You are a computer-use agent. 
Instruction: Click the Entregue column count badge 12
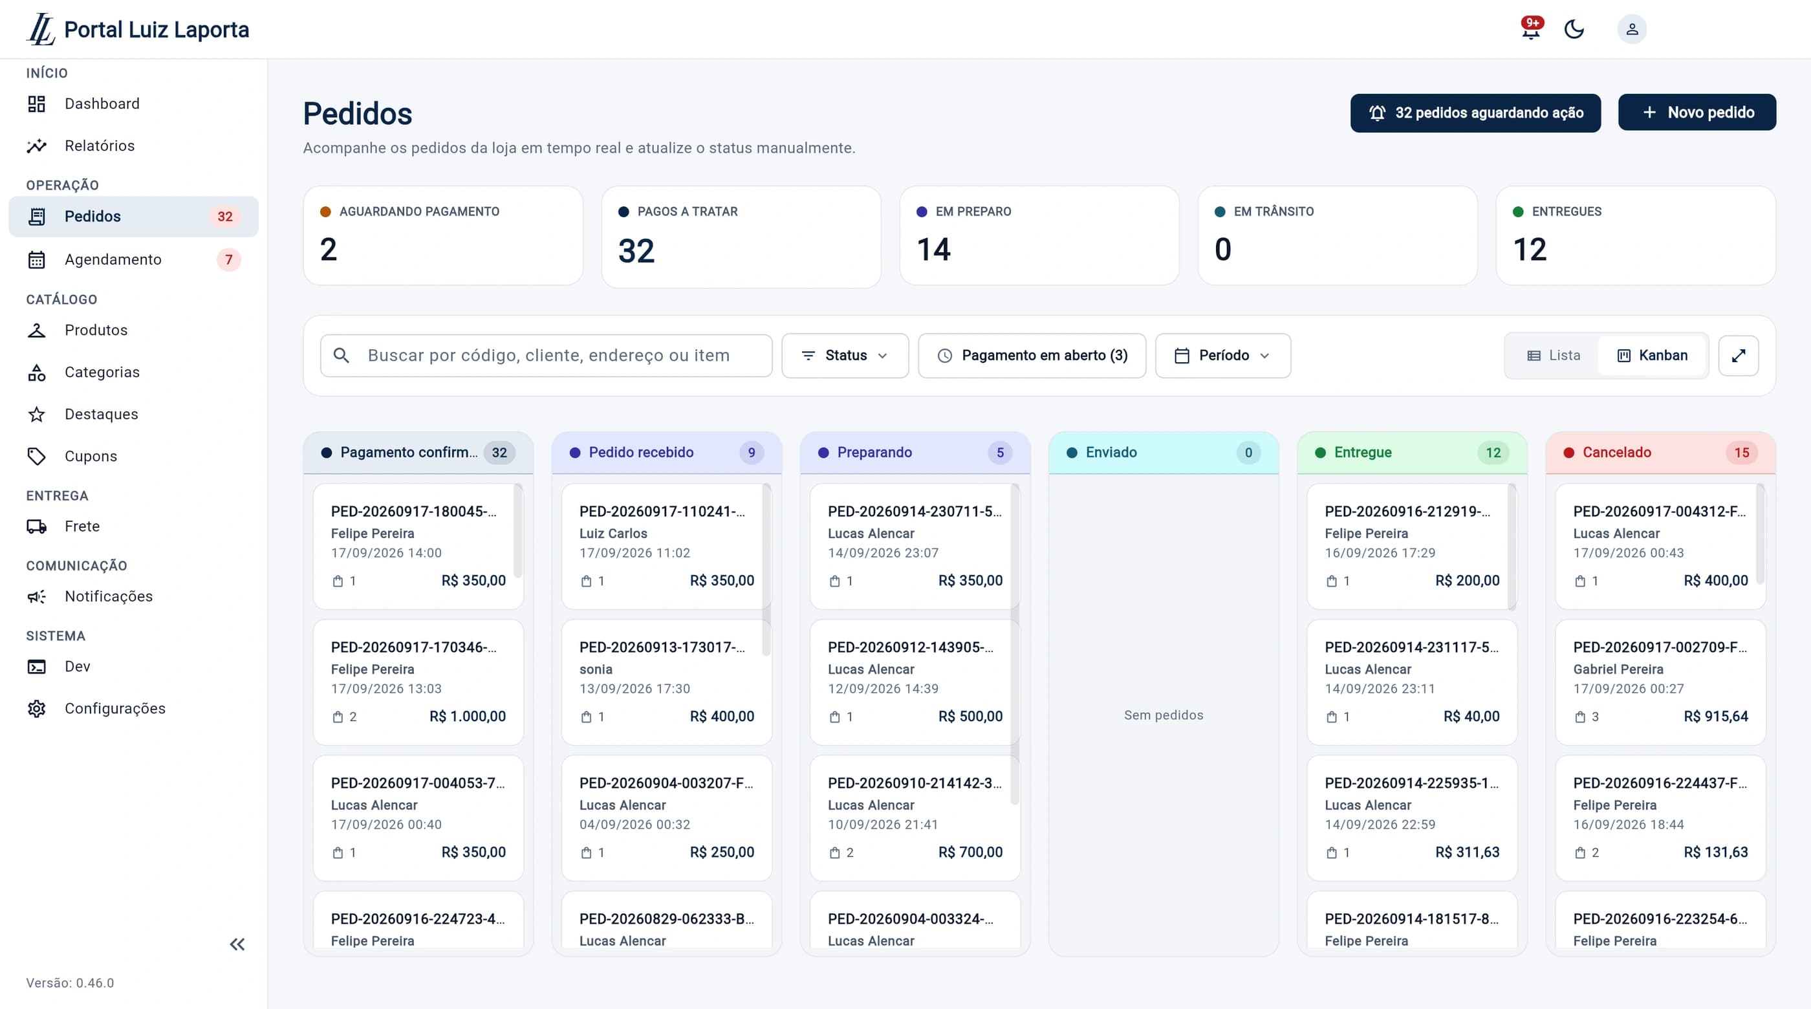coord(1493,453)
